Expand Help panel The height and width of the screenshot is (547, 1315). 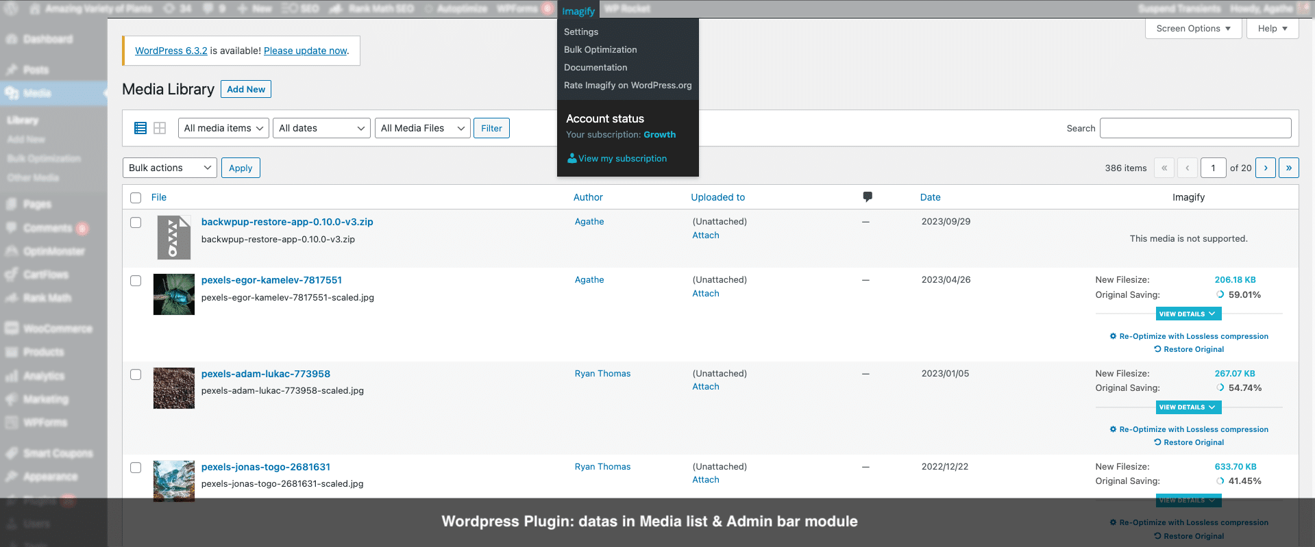point(1273,29)
